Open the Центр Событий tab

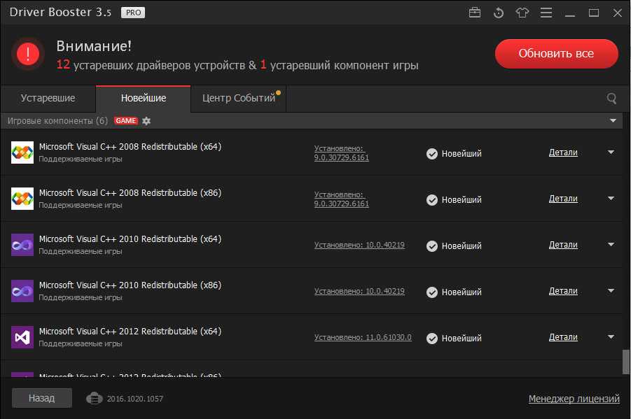point(238,99)
